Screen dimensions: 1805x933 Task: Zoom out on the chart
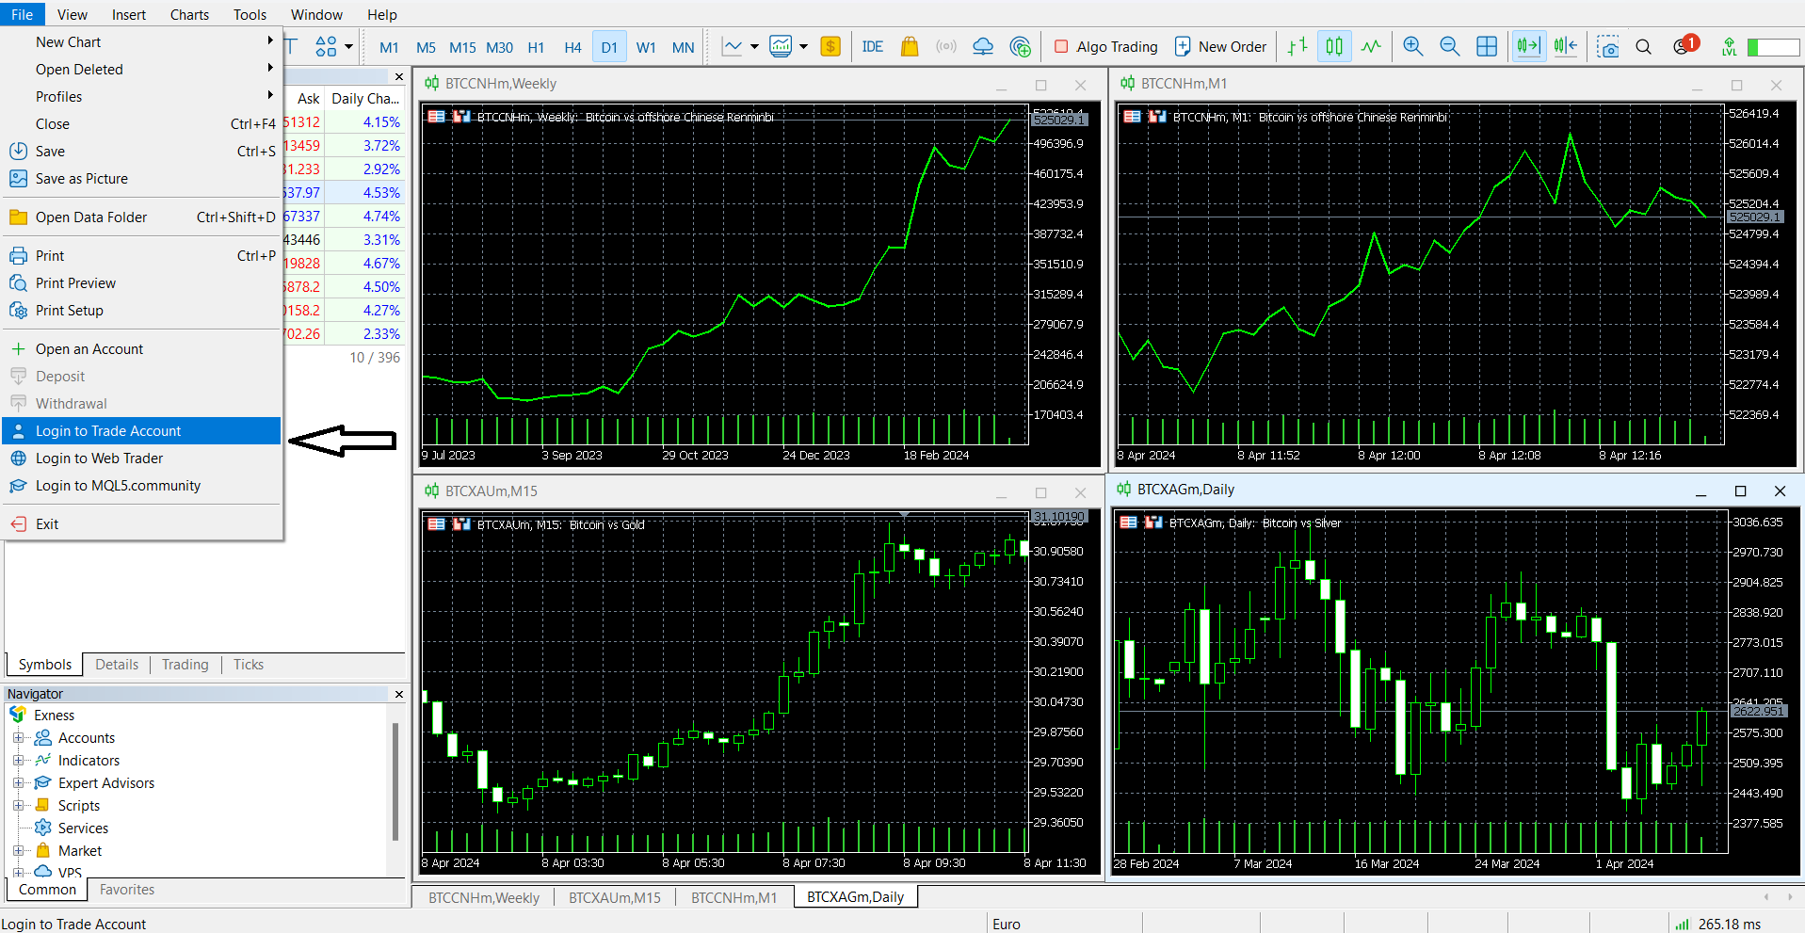click(1450, 46)
